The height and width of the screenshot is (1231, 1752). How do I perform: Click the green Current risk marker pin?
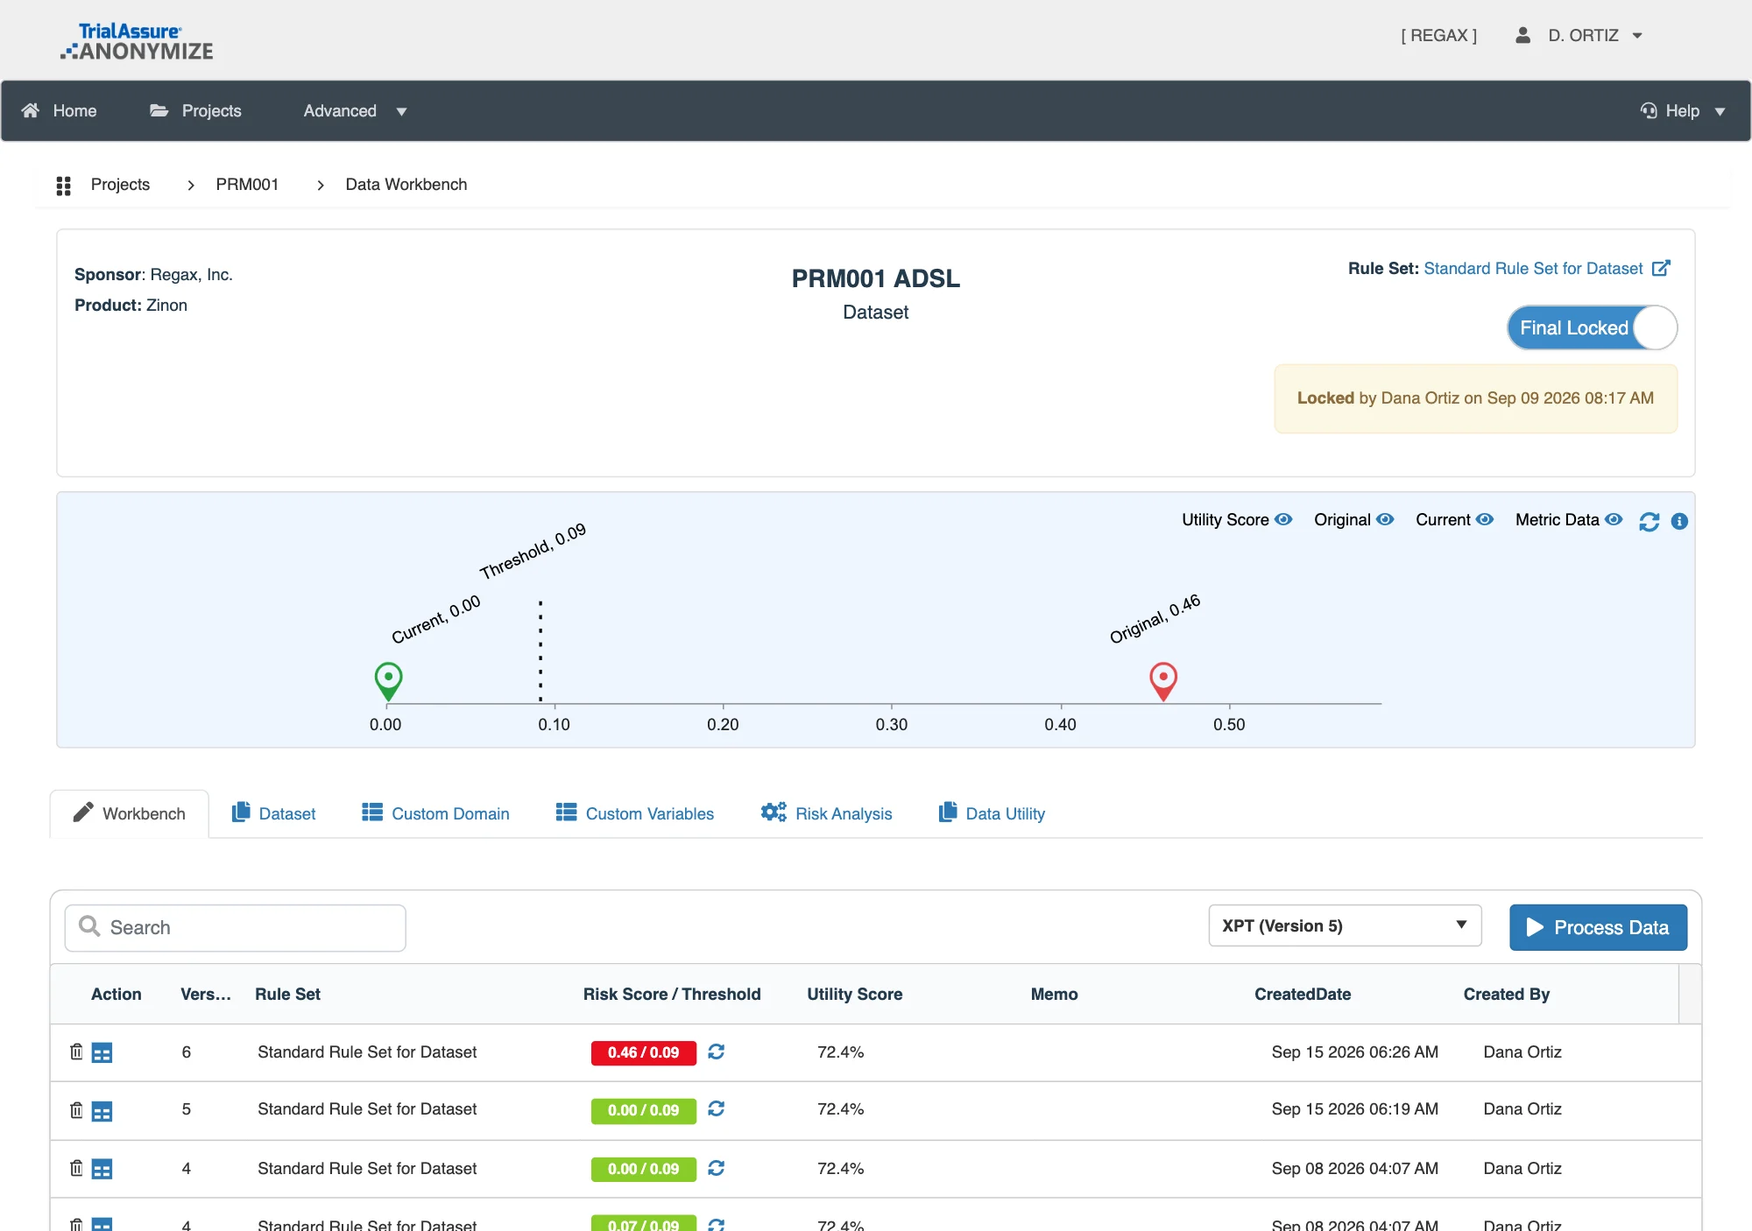point(388,681)
